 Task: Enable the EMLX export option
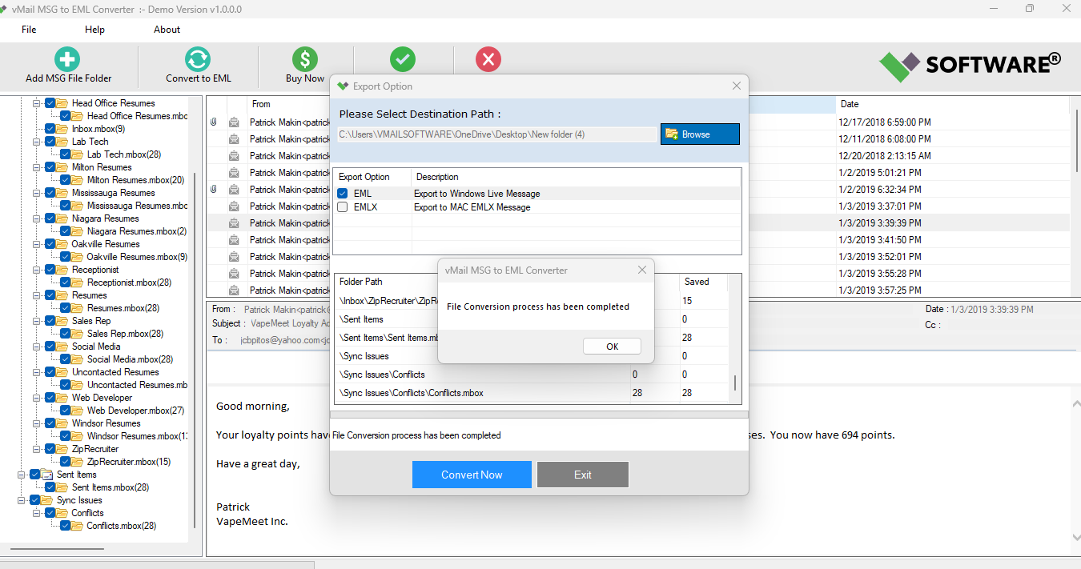click(342, 206)
